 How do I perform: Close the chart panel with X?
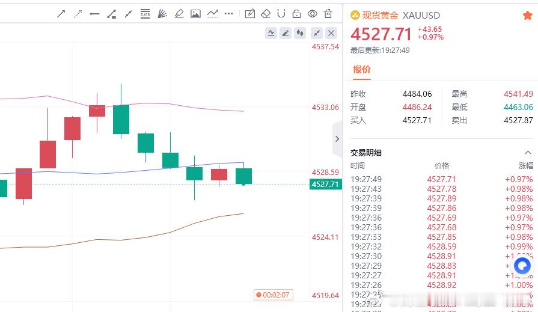coord(331,33)
